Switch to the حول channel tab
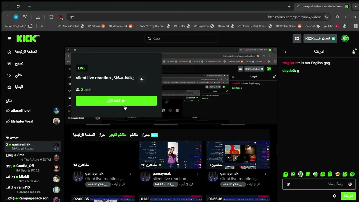359x202 pixels. coord(102,135)
